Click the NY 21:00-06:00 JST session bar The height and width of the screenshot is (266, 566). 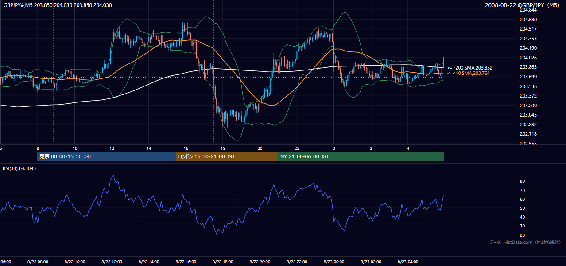coord(361,156)
